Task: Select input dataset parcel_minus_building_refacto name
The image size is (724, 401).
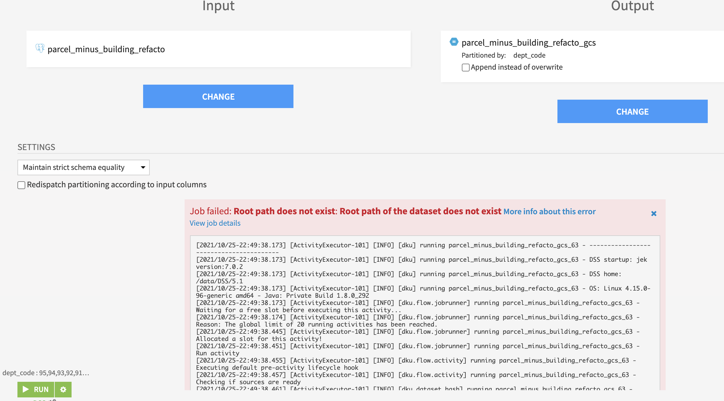Action: click(106, 49)
